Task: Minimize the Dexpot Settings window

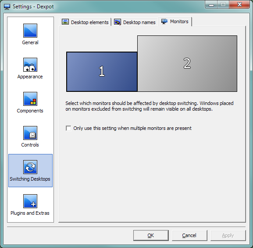Action: pos(211,5)
